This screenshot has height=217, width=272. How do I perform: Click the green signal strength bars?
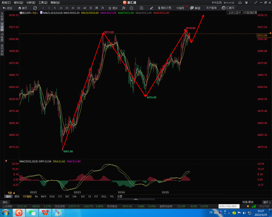tap(254, 206)
